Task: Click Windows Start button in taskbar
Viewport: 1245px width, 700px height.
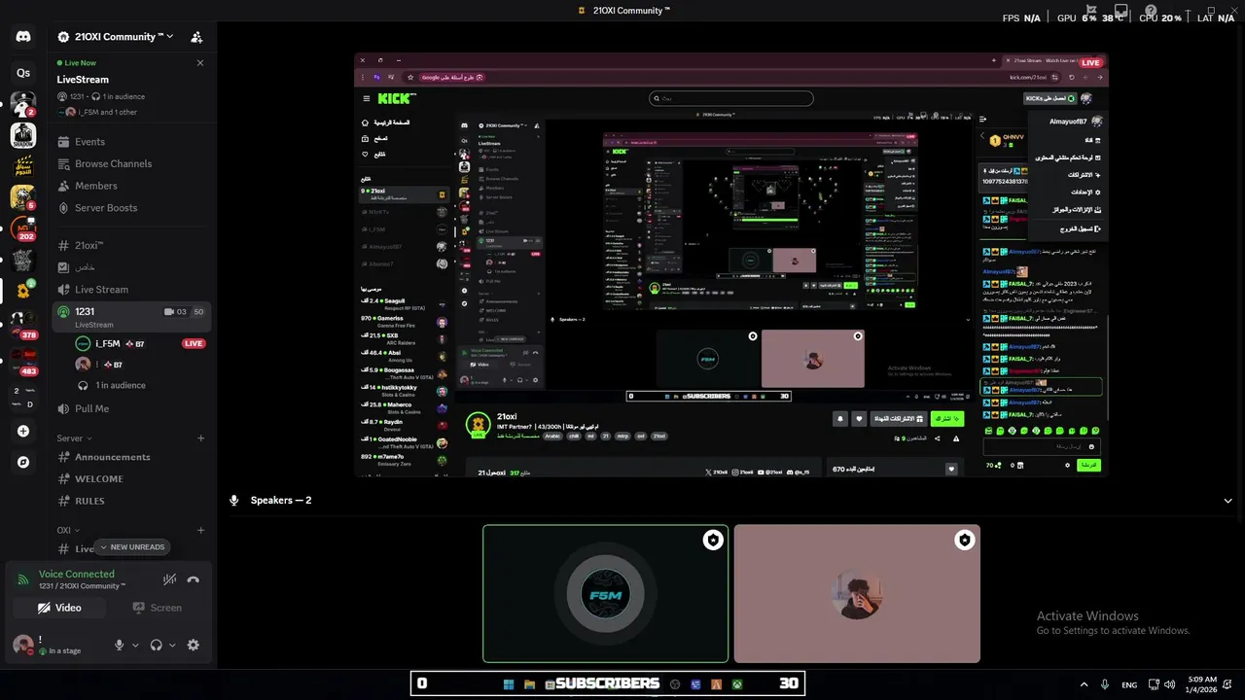Action: (509, 683)
